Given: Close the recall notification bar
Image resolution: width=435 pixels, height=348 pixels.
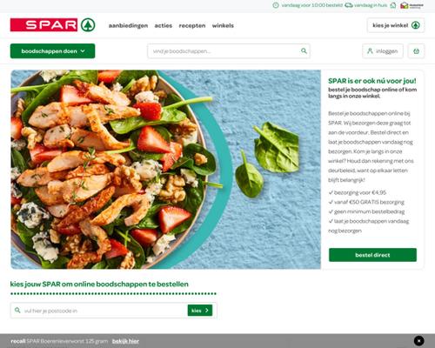Looking at the screenshot, I should tap(418, 340).
